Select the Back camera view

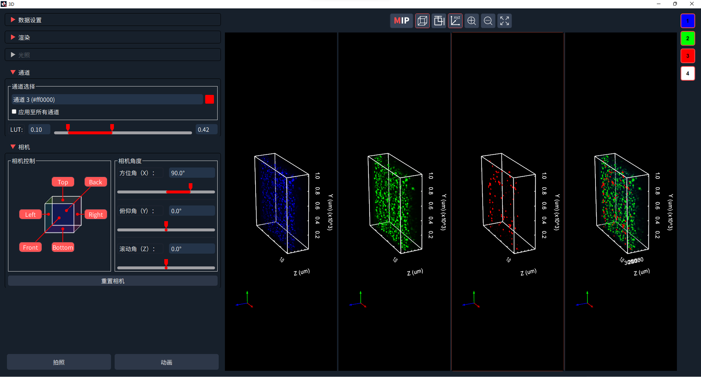tap(96, 182)
